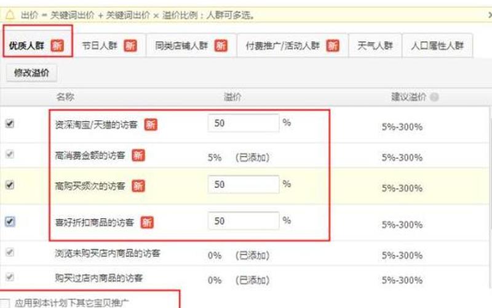The height and width of the screenshot is (308, 492).
Task: Click the 修改溢价 button
Action: (32, 73)
